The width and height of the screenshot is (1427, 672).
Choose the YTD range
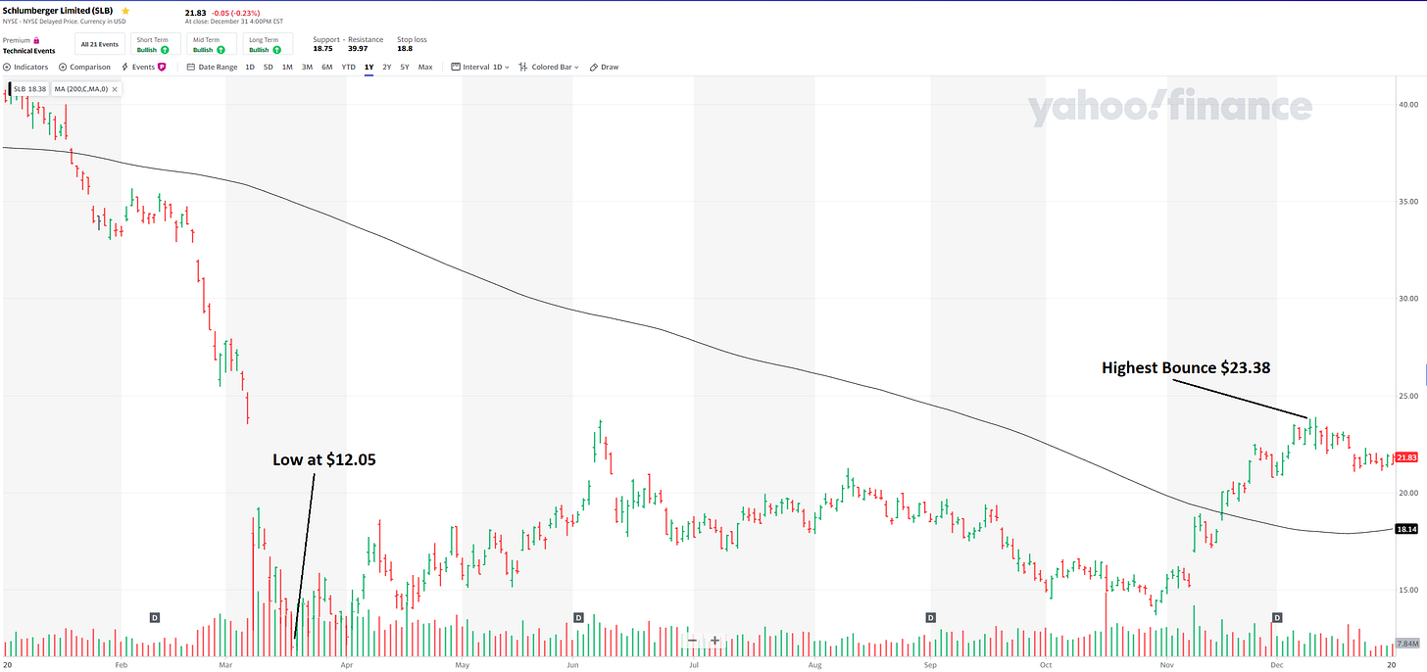348,67
